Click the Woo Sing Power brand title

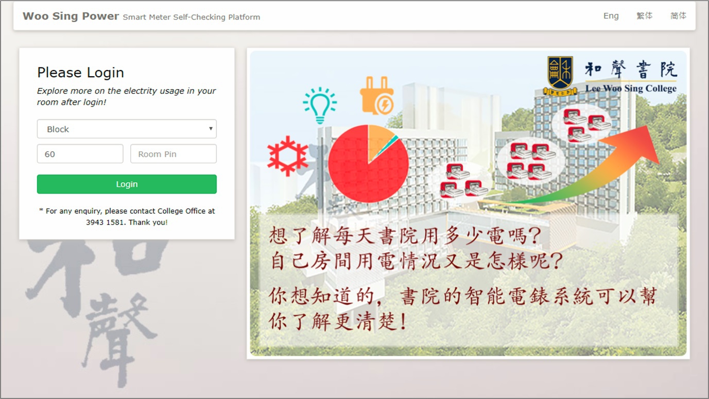click(71, 16)
